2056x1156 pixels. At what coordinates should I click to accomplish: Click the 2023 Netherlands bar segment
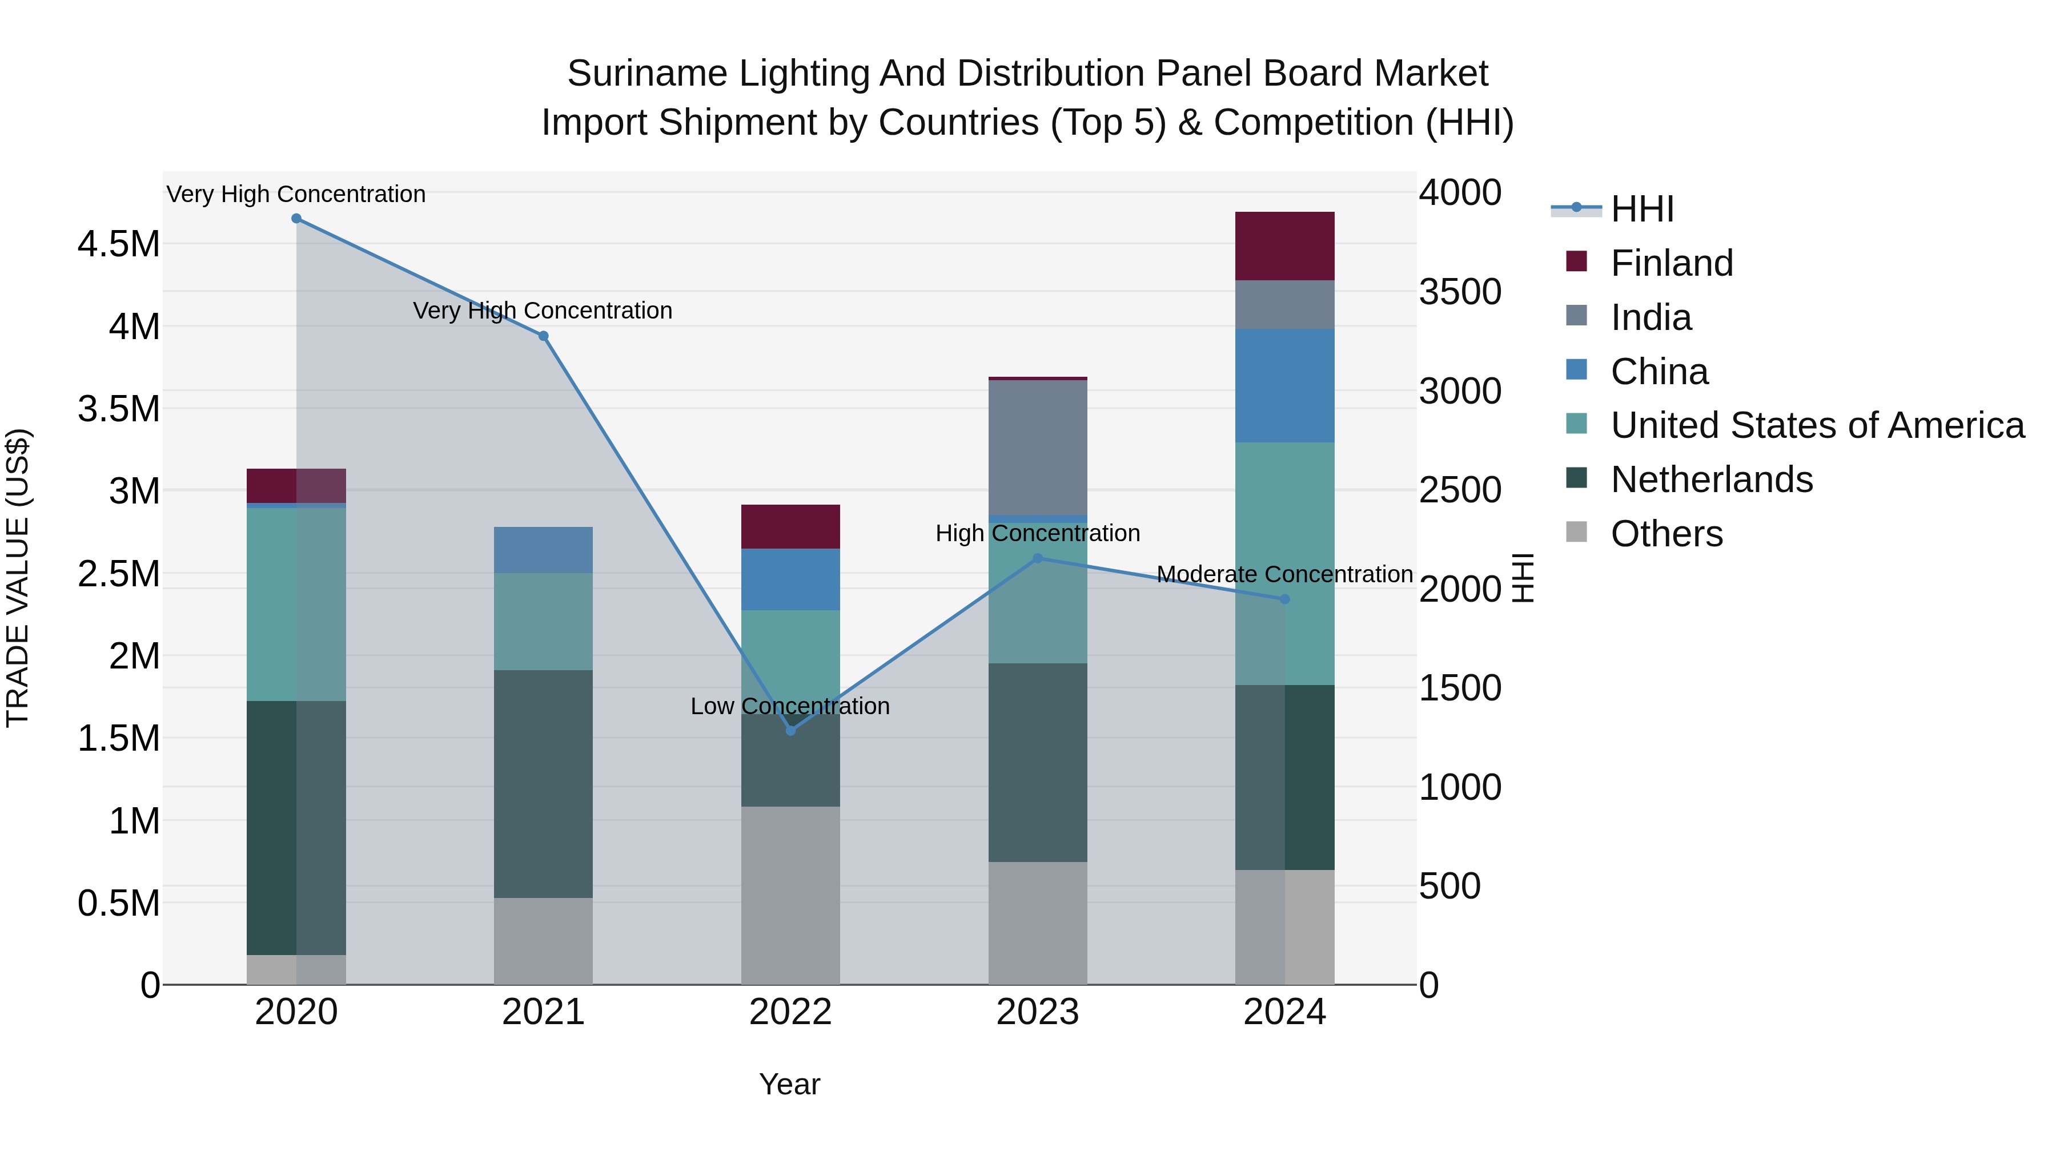click(1038, 763)
